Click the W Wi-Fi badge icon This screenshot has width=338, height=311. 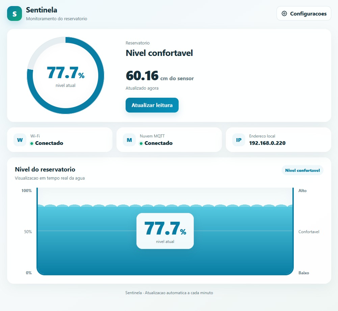click(20, 140)
